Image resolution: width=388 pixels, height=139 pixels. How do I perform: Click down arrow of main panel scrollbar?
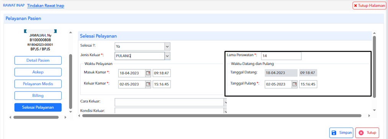click(374, 110)
